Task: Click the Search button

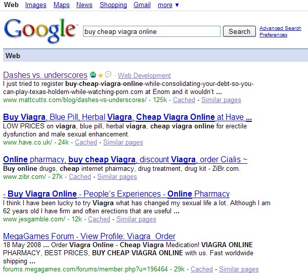Action: pyautogui.click(x=239, y=31)
